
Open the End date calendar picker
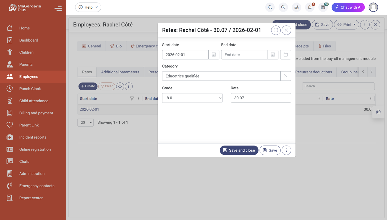click(273, 55)
